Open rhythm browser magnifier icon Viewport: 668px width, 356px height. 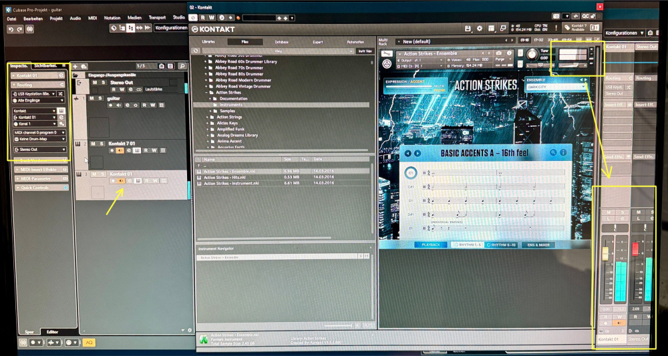coord(553,152)
